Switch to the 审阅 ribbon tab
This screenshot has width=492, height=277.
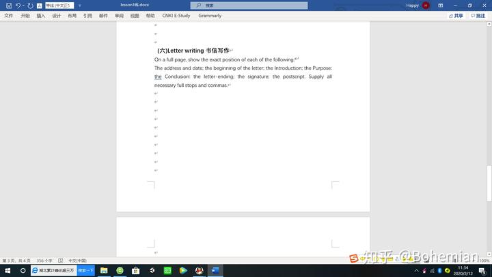click(119, 16)
